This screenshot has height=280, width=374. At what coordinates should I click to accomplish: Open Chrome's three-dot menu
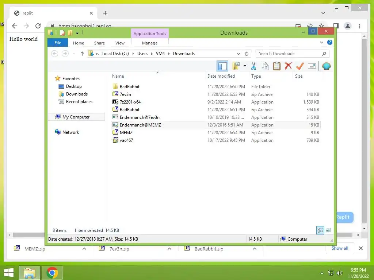[x=359, y=26]
